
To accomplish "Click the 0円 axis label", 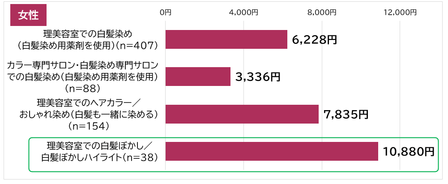I will pos(165,13).
